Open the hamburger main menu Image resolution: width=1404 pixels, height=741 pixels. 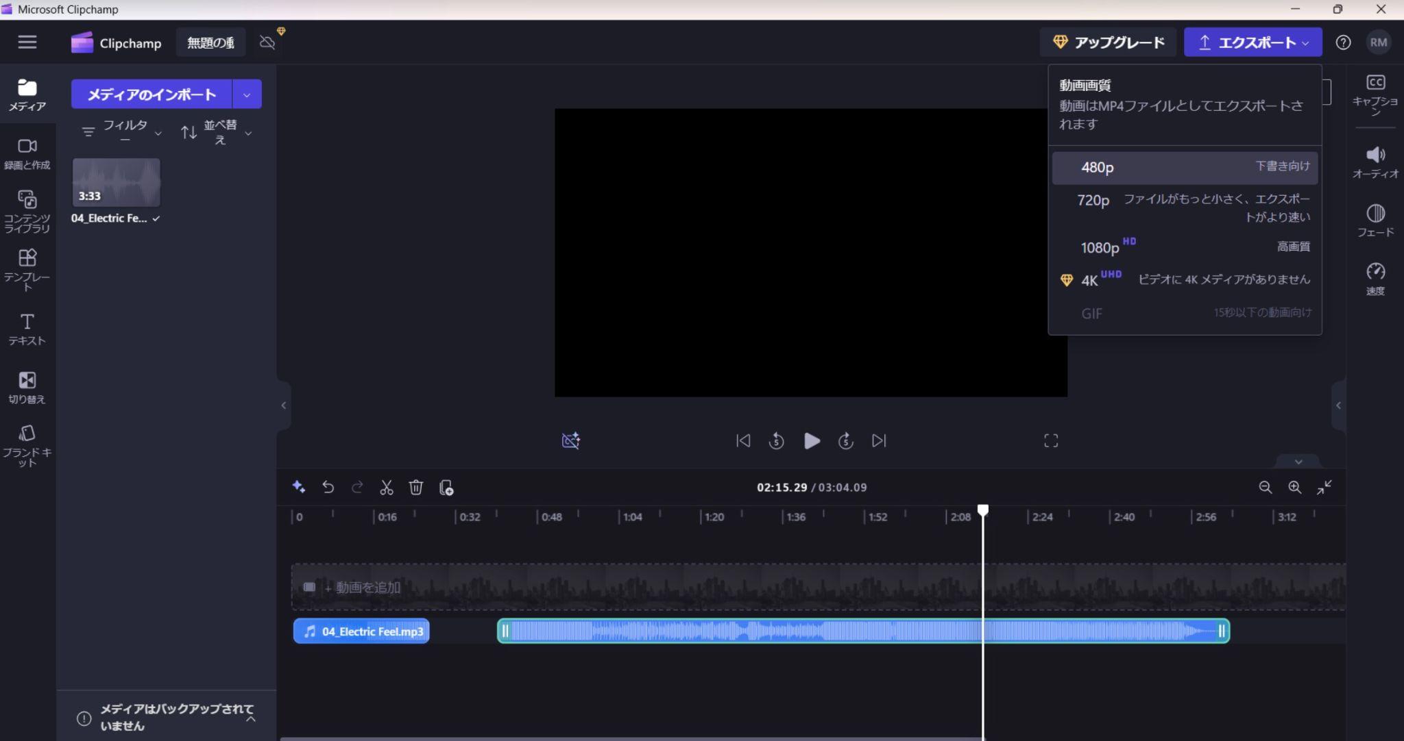(27, 42)
